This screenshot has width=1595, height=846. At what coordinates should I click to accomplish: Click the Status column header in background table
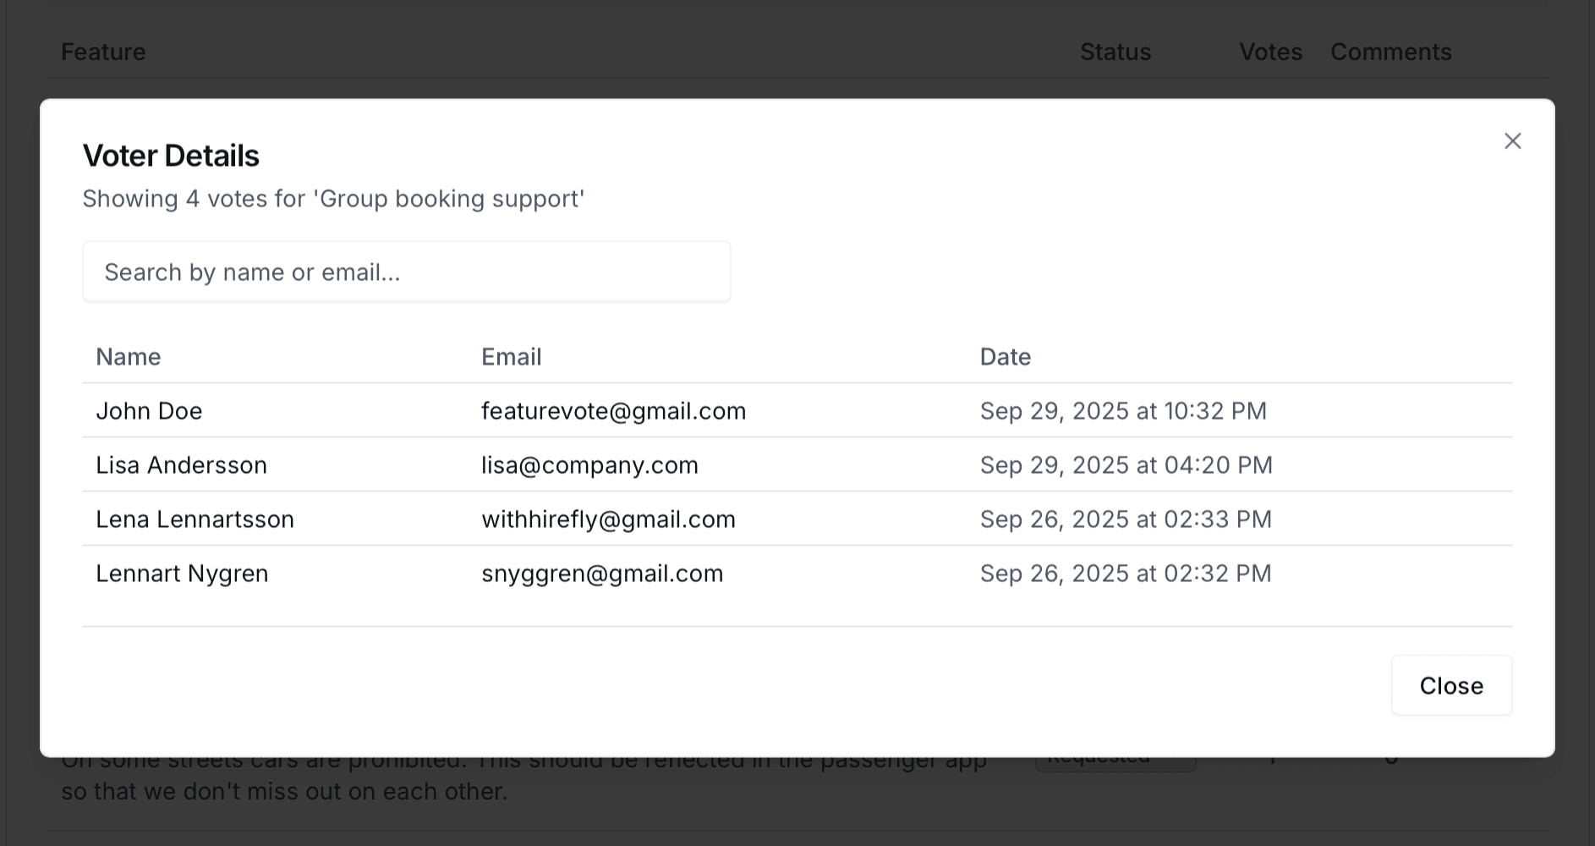click(1115, 52)
